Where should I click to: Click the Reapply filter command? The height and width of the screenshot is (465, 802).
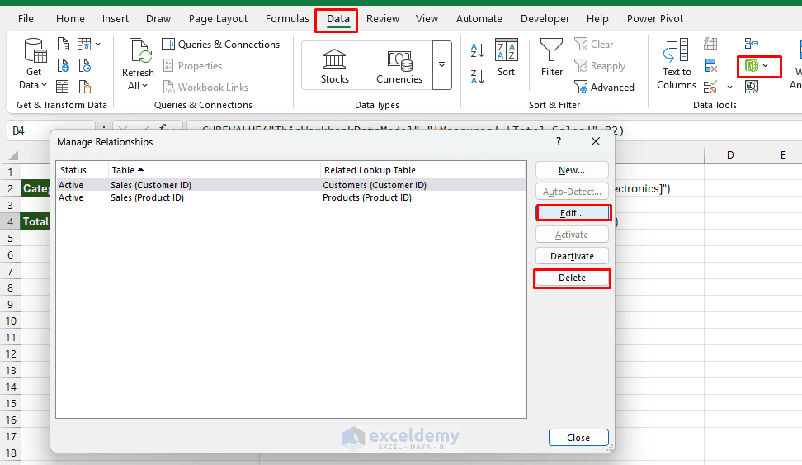pyautogui.click(x=600, y=66)
